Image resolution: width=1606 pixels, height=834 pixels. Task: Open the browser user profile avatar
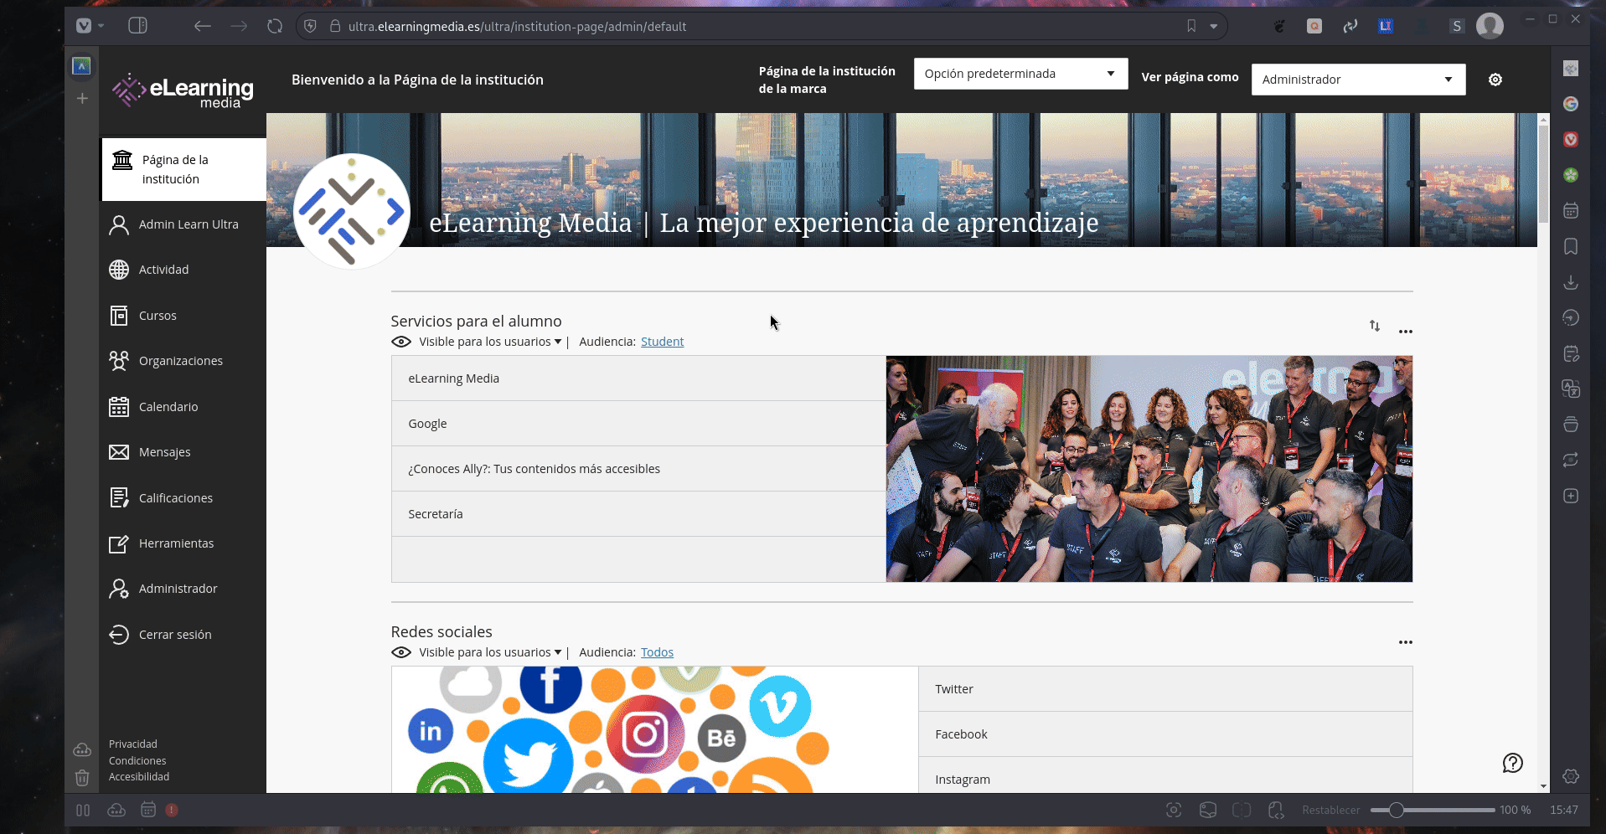click(x=1490, y=26)
